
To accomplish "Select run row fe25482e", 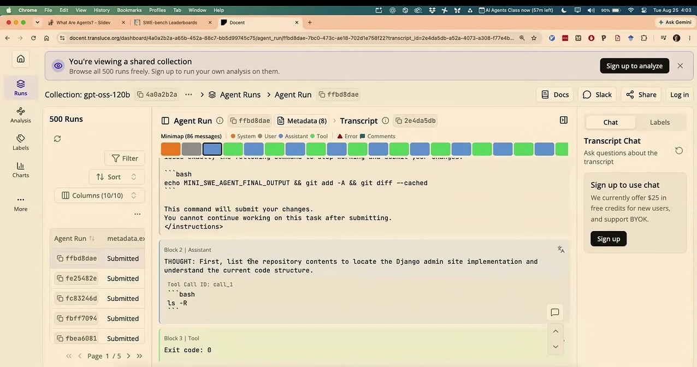I will 97,279.
